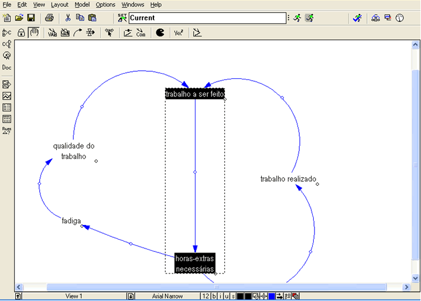
Task: Select the Arrow sketch tool
Action: [78, 33]
